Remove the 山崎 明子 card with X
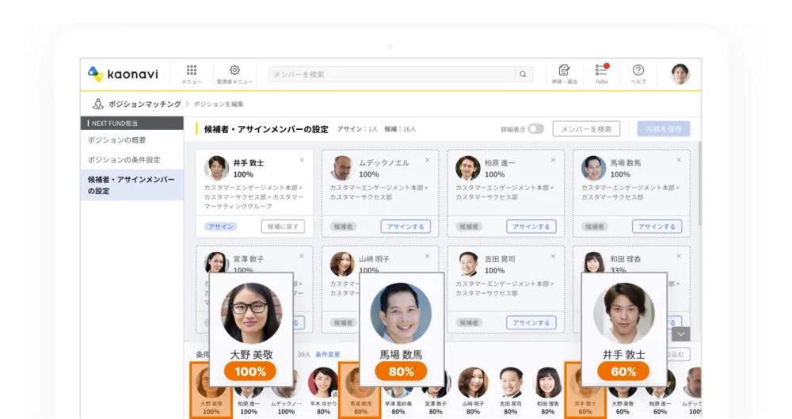The width and height of the screenshot is (792, 419). tap(428, 257)
